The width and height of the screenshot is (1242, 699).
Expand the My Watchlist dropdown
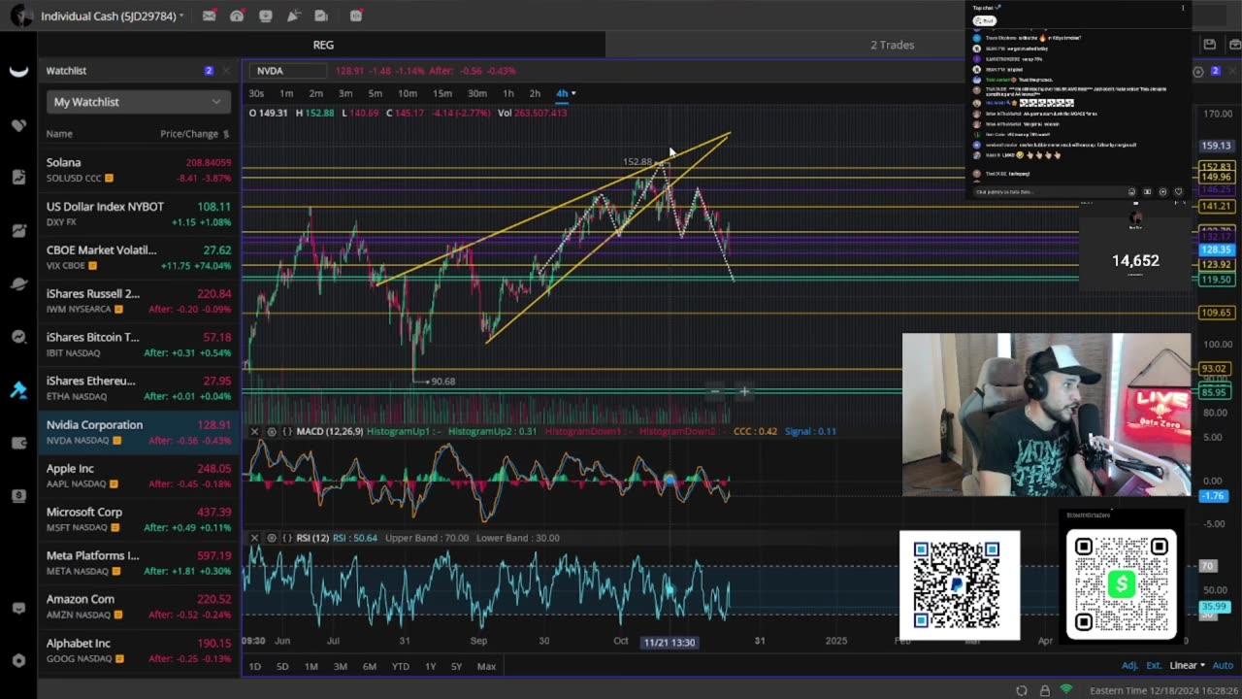click(138, 102)
